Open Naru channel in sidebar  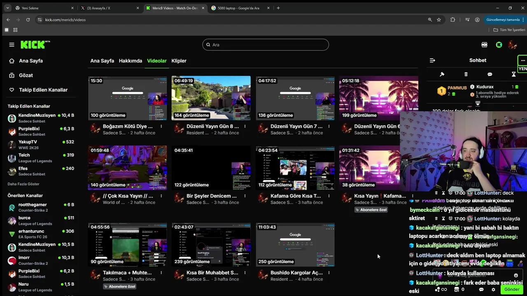(40, 287)
